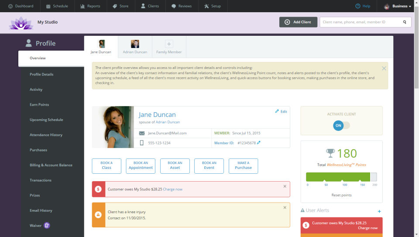Click the 555-123-1234 phone number

(x=159, y=143)
